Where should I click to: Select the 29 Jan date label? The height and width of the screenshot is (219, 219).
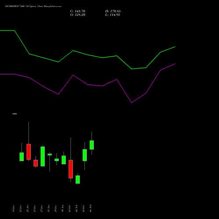56,208
